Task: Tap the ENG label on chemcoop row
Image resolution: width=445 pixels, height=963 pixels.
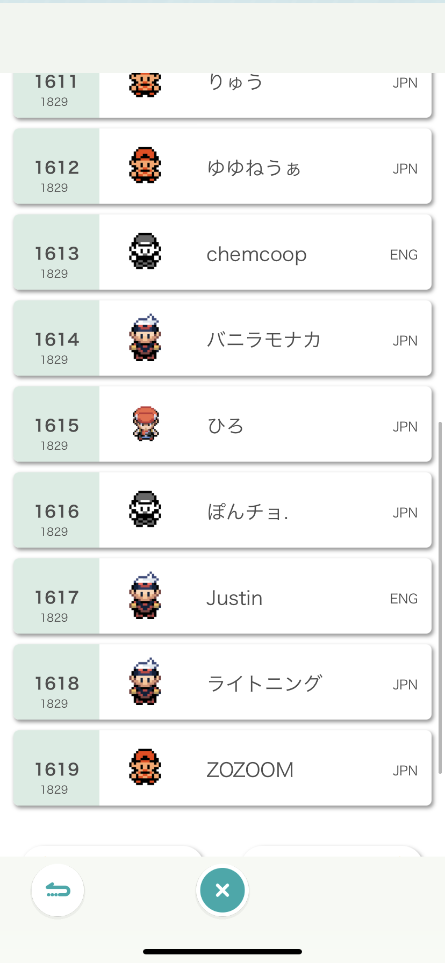Action: click(404, 255)
